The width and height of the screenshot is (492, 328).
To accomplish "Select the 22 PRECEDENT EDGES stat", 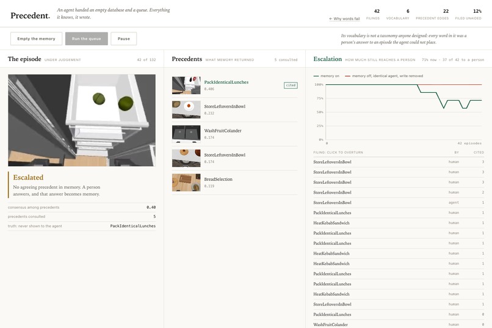I will point(432,15).
